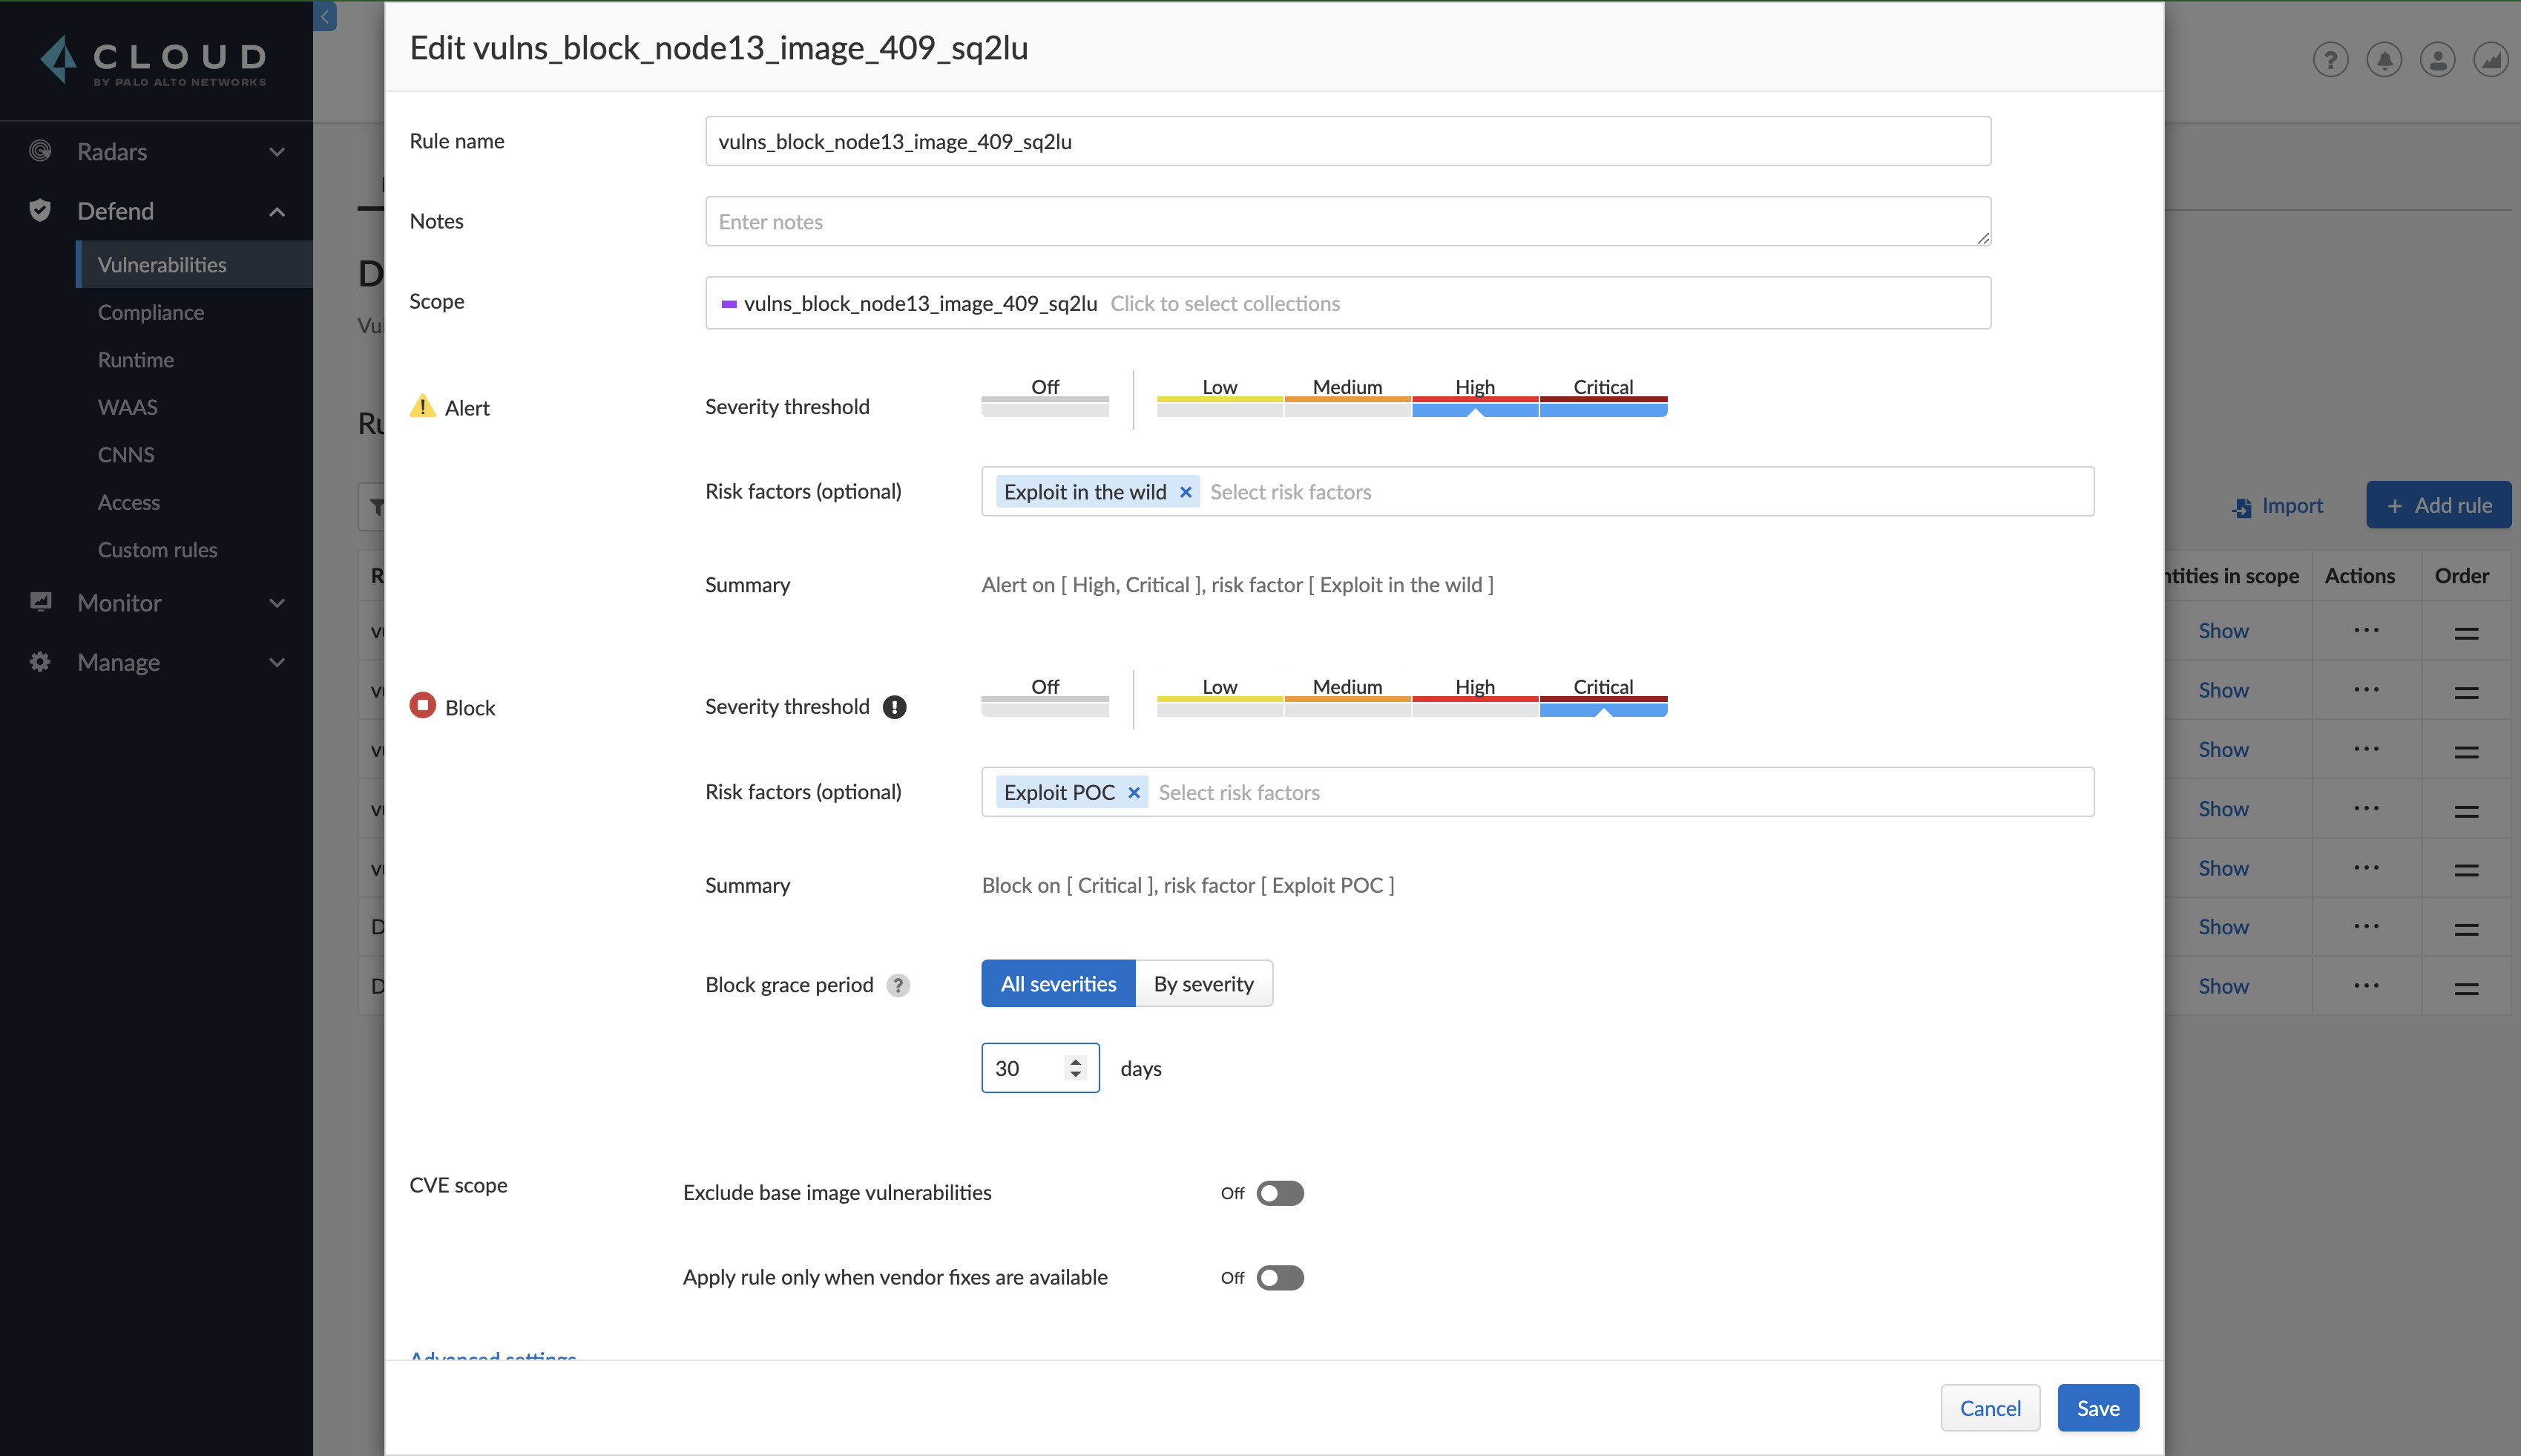
Task: Open Compliance in the Defend menu
Action: [x=151, y=312]
